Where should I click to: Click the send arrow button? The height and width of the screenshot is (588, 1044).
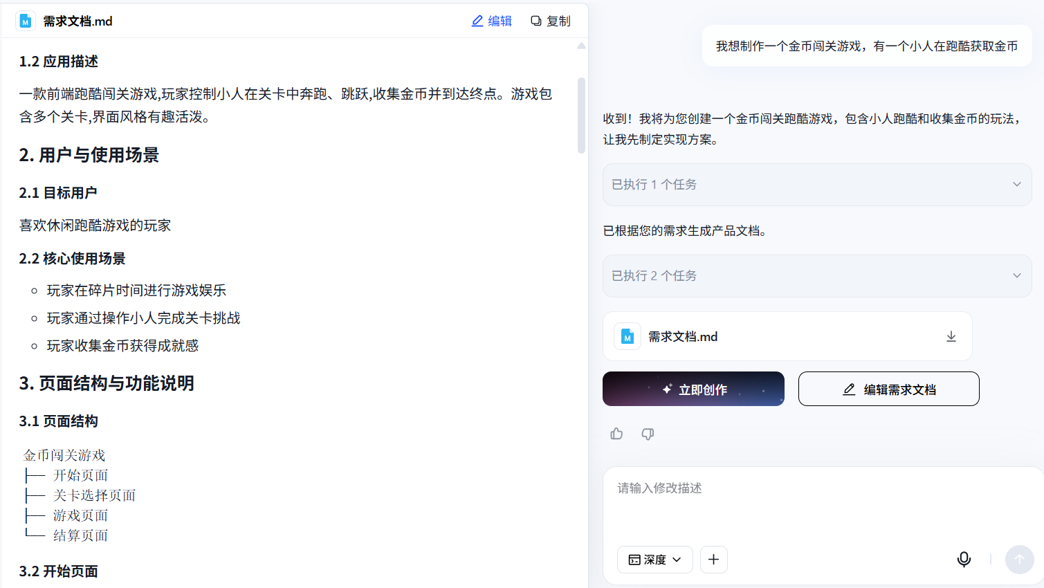click(x=1019, y=559)
